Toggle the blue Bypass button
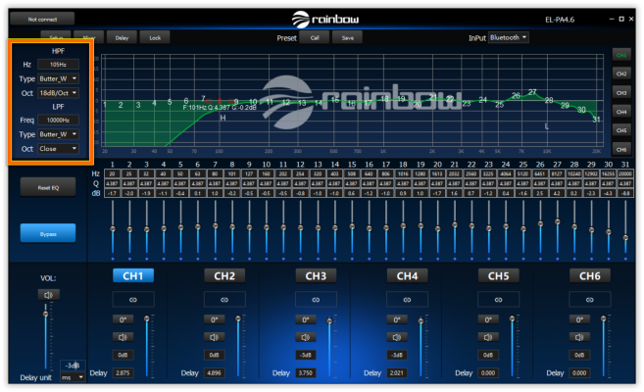Viewport: 644px width, 392px height. [x=48, y=233]
